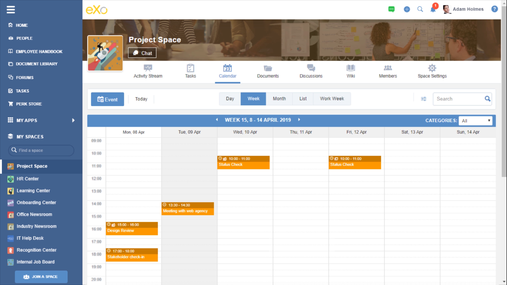Image resolution: width=507 pixels, height=285 pixels.
Task: Open global search via the magnifier icon
Action: 420,9
